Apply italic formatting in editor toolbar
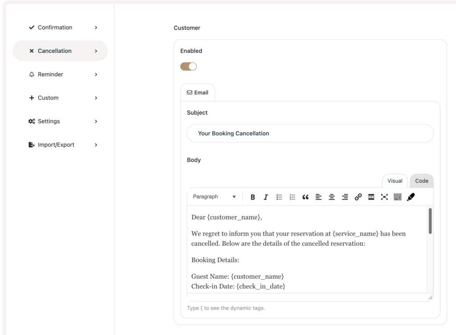 point(266,197)
